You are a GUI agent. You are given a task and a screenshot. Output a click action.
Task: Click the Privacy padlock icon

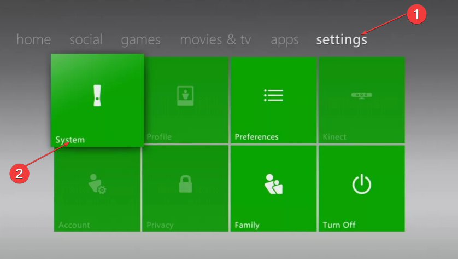[185, 184]
